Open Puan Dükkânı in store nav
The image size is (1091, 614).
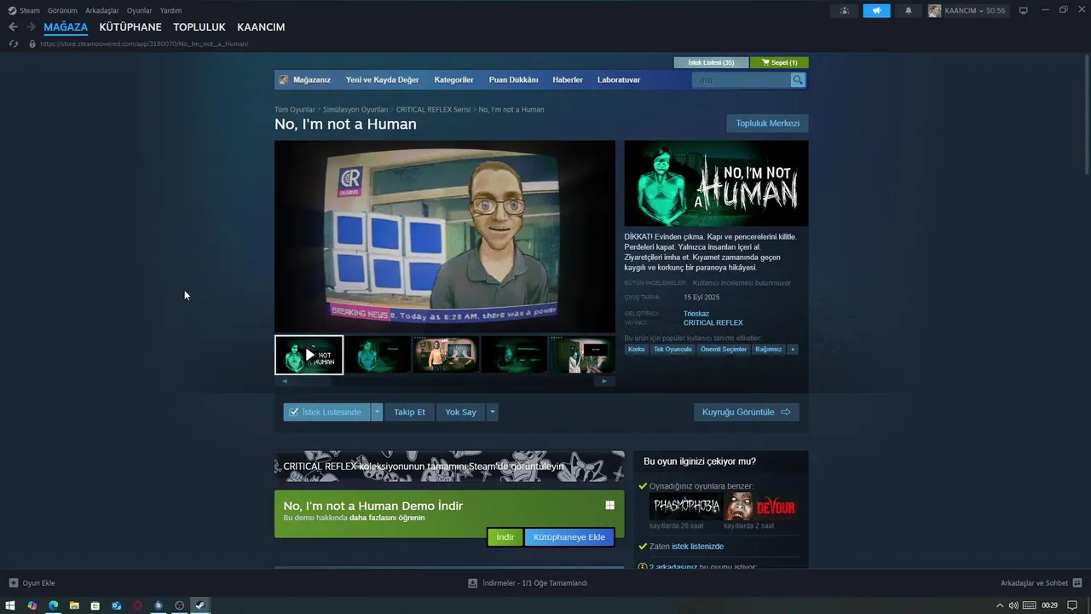tap(513, 80)
